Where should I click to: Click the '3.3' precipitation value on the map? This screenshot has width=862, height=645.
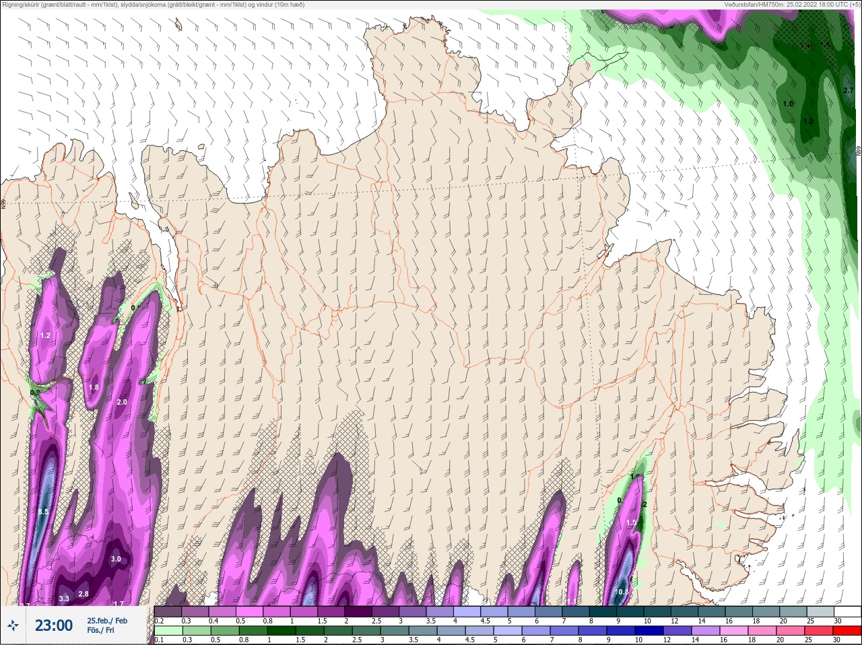coord(64,599)
